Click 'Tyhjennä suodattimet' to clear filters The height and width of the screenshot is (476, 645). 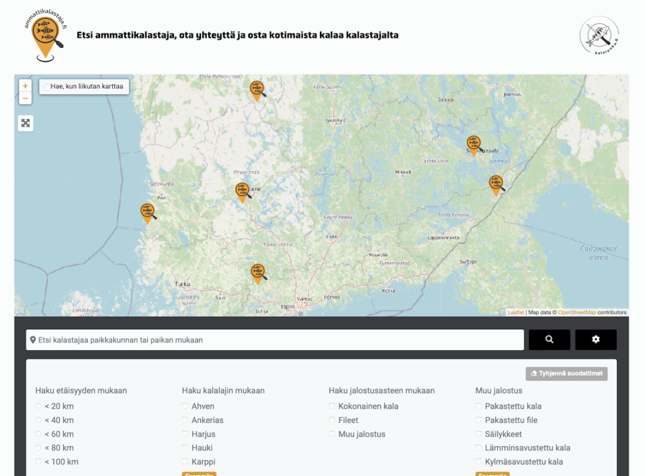pyautogui.click(x=567, y=373)
